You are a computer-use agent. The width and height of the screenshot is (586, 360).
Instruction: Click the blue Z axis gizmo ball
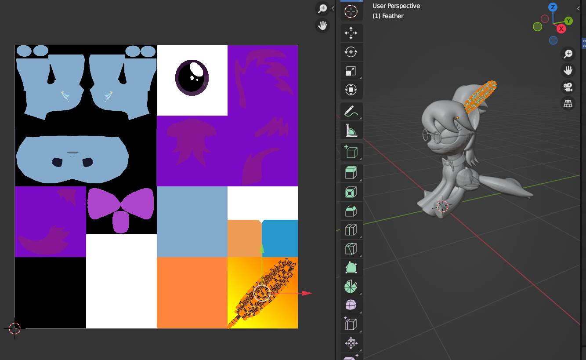[553, 7]
